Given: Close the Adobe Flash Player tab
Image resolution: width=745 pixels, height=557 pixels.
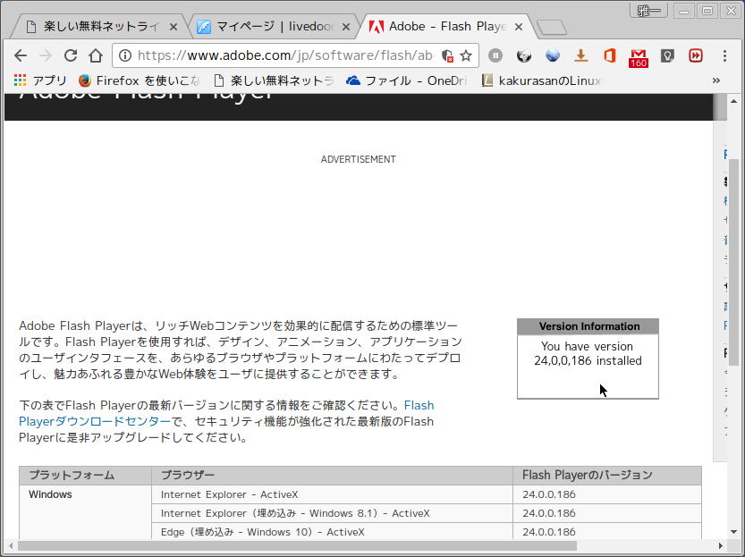Looking at the screenshot, I should click(x=519, y=27).
